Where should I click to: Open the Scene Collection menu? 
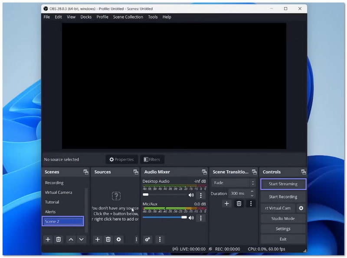click(x=128, y=17)
